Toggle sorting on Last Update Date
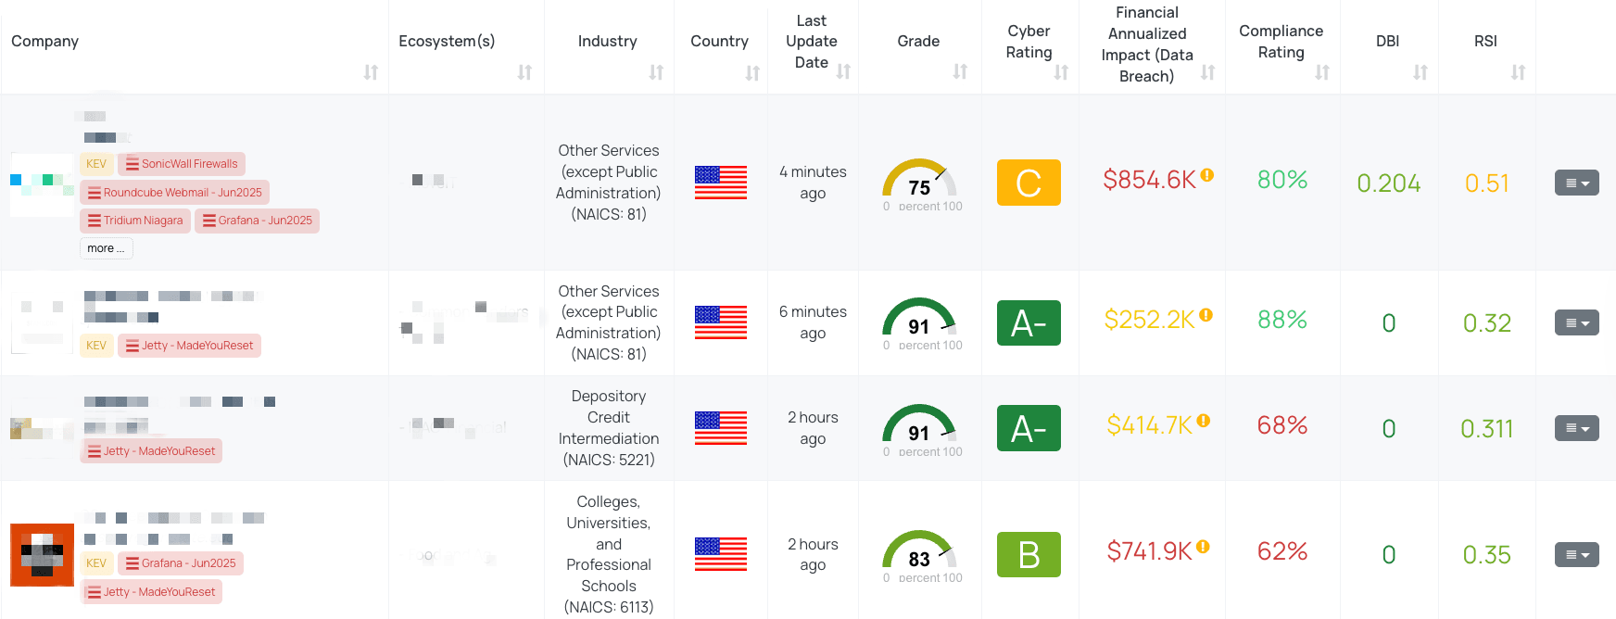The height and width of the screenshot is (619, 1616). 844,70
